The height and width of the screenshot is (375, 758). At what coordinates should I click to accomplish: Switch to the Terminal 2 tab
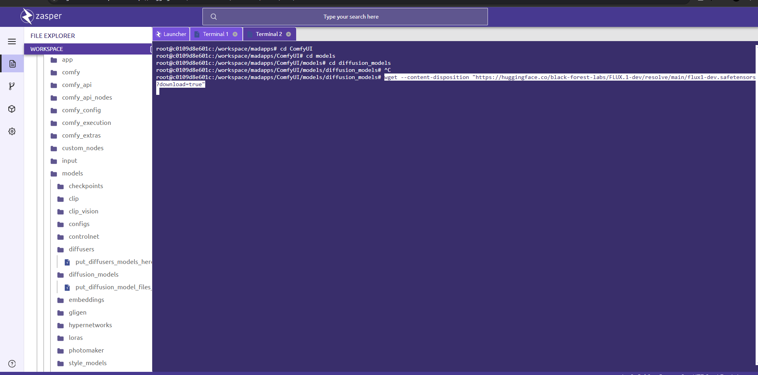point(270,34)
